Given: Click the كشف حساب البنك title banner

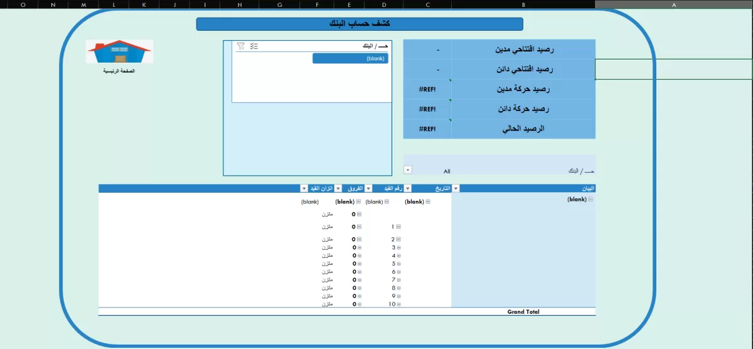Looking at the screenshot, I should pyautogui.click(x=360, y=24).
